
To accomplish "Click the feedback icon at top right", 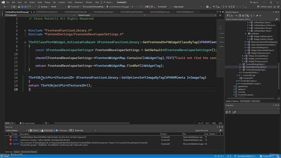I will point(278,7).
